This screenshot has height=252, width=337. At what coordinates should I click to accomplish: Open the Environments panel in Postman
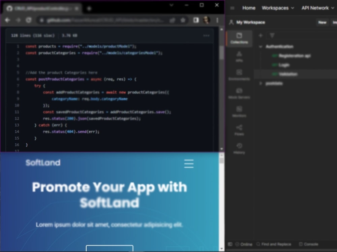click(x=239, y=74)
